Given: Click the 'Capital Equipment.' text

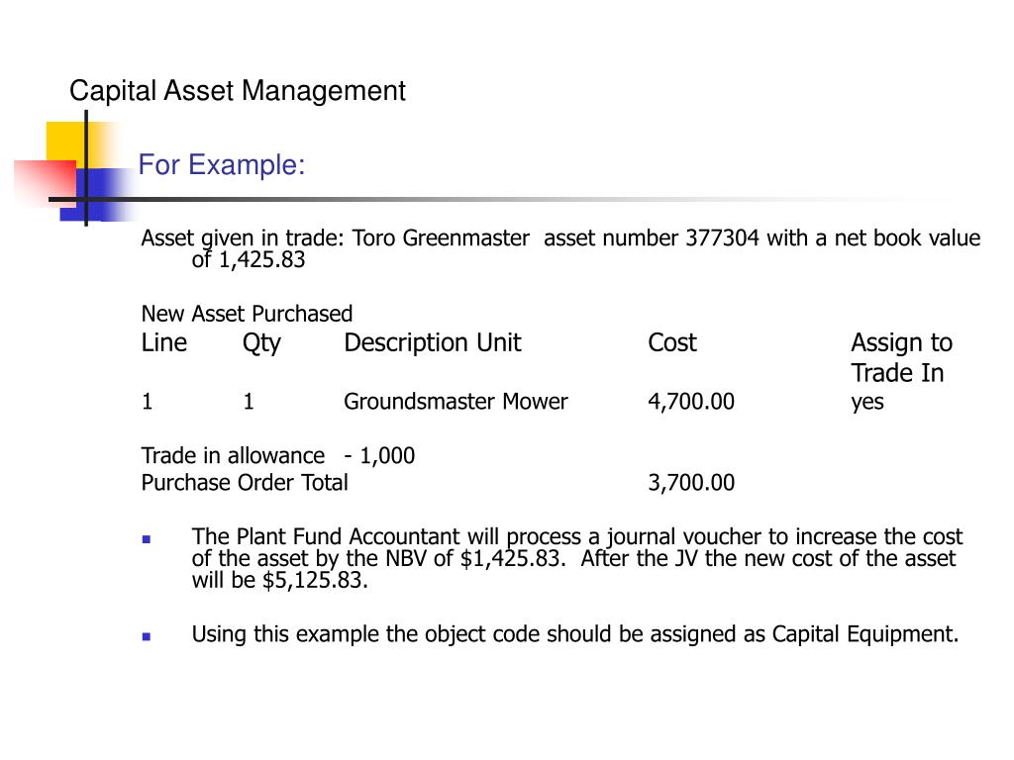Looking at the screenshot, I should click(865, 634).
